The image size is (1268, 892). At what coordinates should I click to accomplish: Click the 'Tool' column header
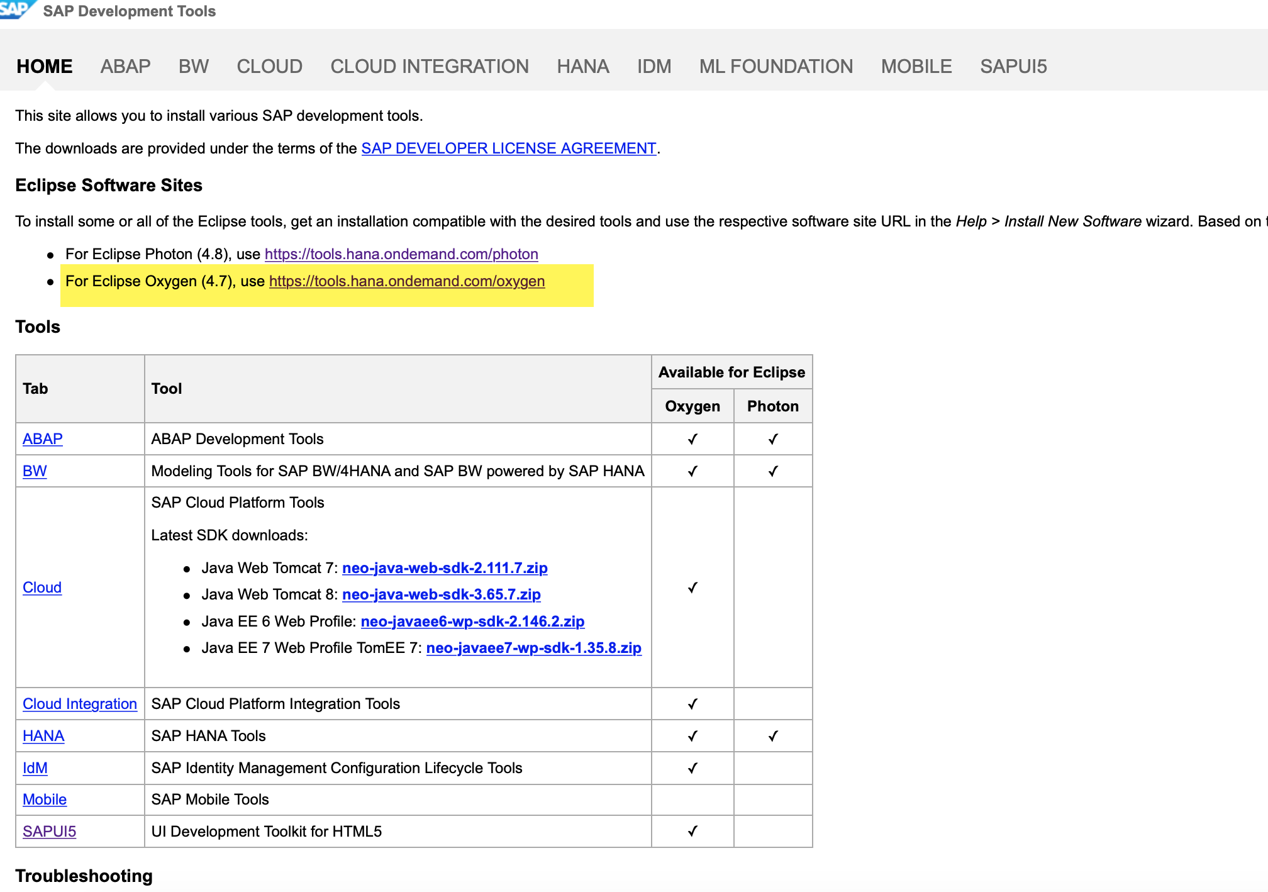(x=398, y=389)
